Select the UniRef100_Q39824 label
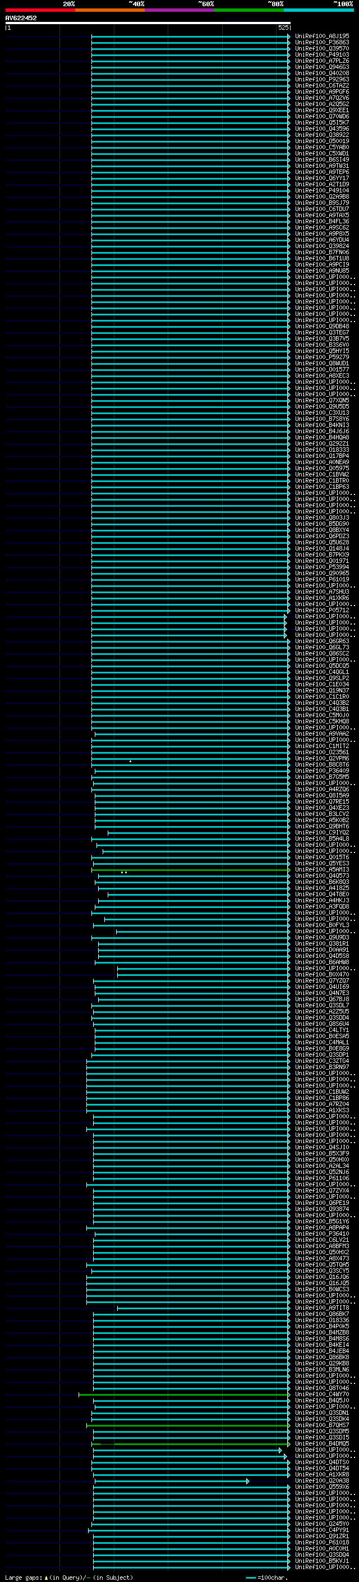The width and height of the screenshot is (359, 1582). coord(322,246)
